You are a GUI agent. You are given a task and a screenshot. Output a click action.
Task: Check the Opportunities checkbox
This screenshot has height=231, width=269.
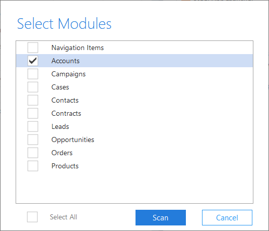tap(33, 140)
